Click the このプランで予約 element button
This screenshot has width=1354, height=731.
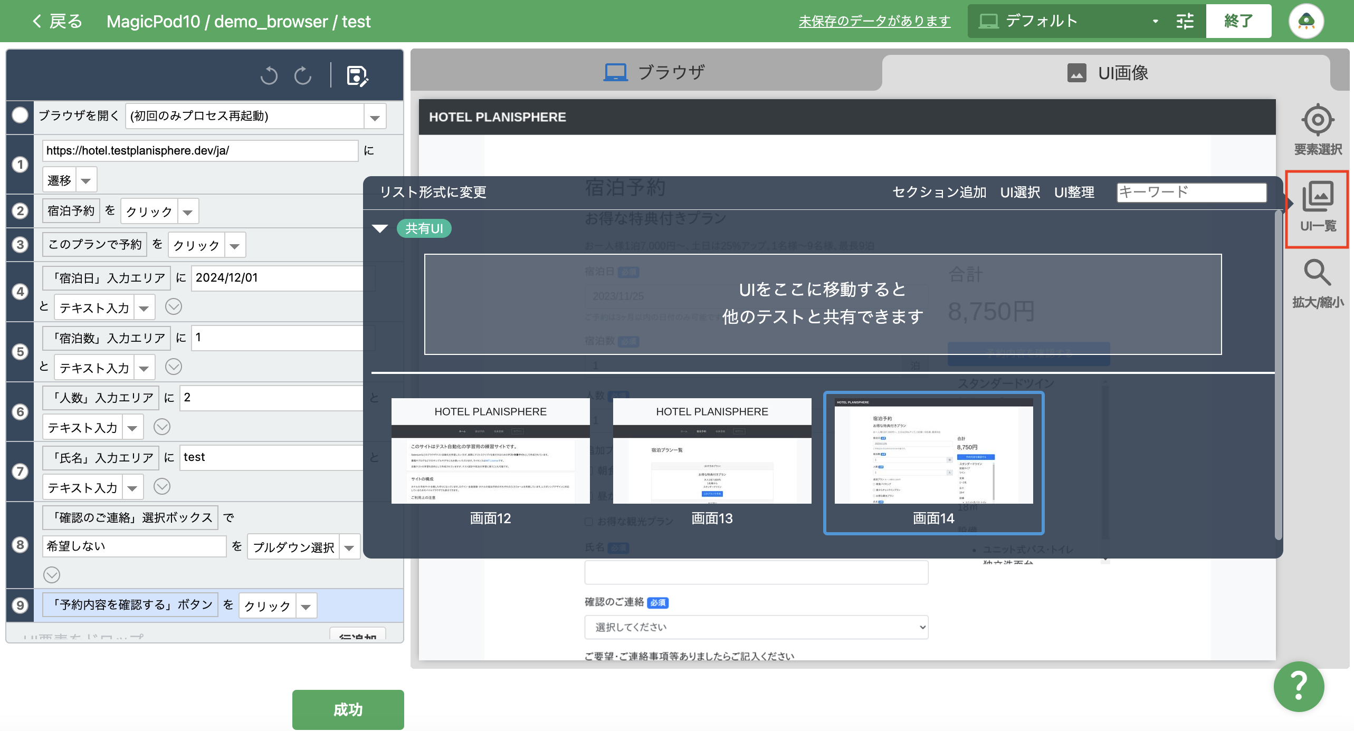pyautogui.click(x=95, y=244)
